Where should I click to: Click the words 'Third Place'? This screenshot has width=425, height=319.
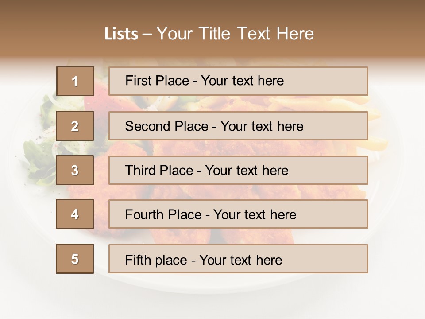point(159,170)
